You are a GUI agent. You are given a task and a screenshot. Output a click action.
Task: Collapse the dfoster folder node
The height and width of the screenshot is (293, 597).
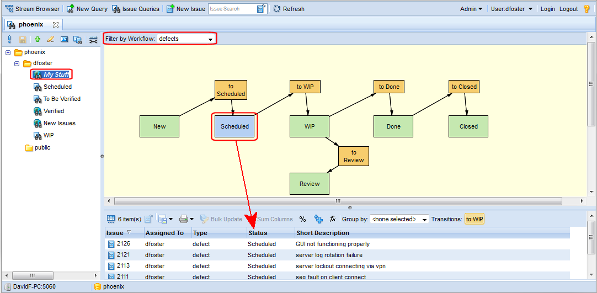pyautogui.click(x=17, y=63)
